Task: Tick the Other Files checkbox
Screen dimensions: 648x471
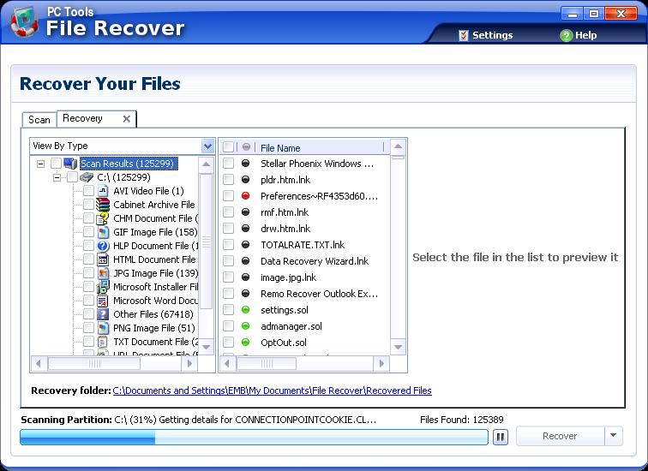Action: point(88,314)
